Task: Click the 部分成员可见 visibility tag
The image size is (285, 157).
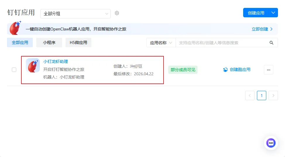Action: [183, 70]
